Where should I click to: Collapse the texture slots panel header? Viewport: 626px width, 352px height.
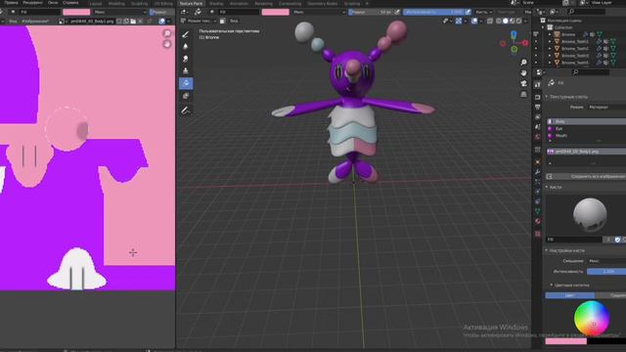567,97
